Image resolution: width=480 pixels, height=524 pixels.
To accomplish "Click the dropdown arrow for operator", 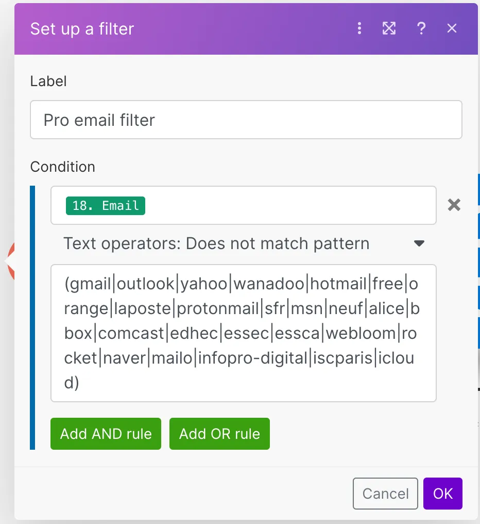I will click(419, 243).
